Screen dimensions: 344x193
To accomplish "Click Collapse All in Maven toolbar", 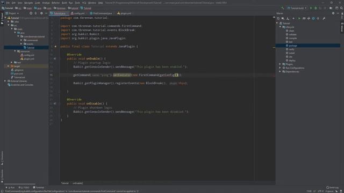I will pos(318,19).
